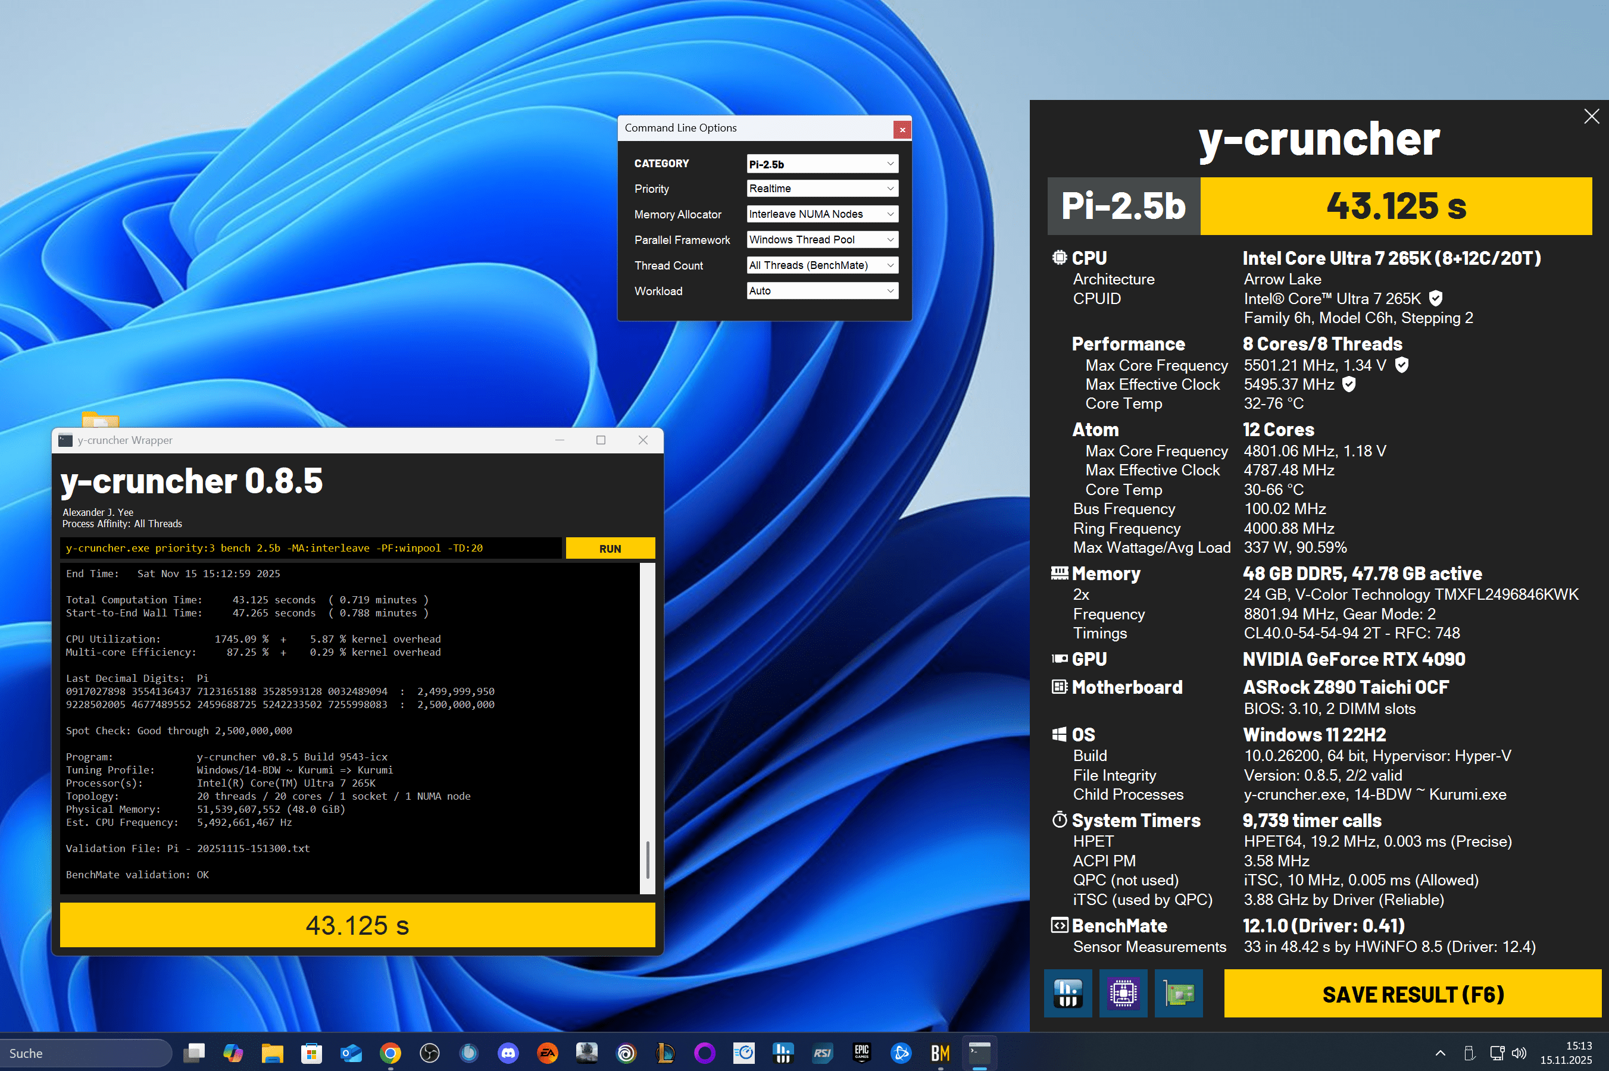Screen dimensions: 1609x1071
Task: Open Discord from the taskbar
Action: coord(508,1053)
